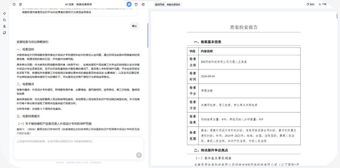Switch to the 类案检索报告 tab
This screenshot has width=340, height=168.
coord(173,4)
